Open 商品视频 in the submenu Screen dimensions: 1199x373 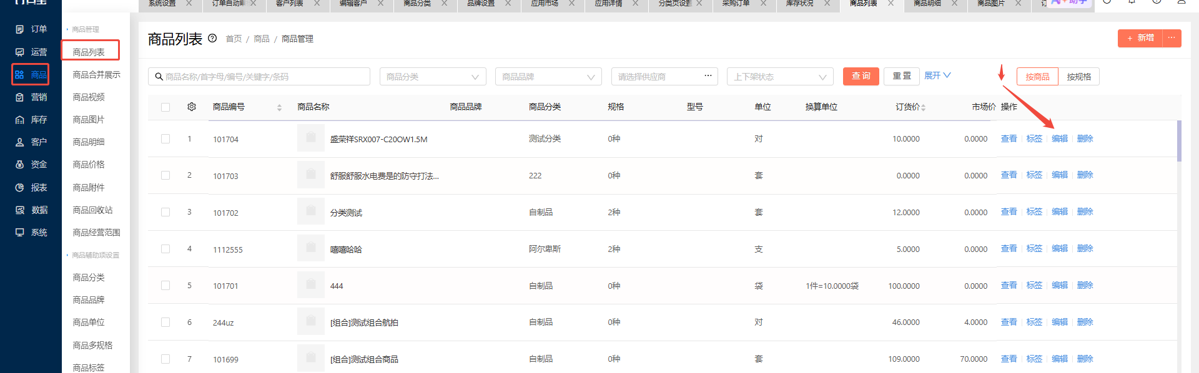point(89,97)
